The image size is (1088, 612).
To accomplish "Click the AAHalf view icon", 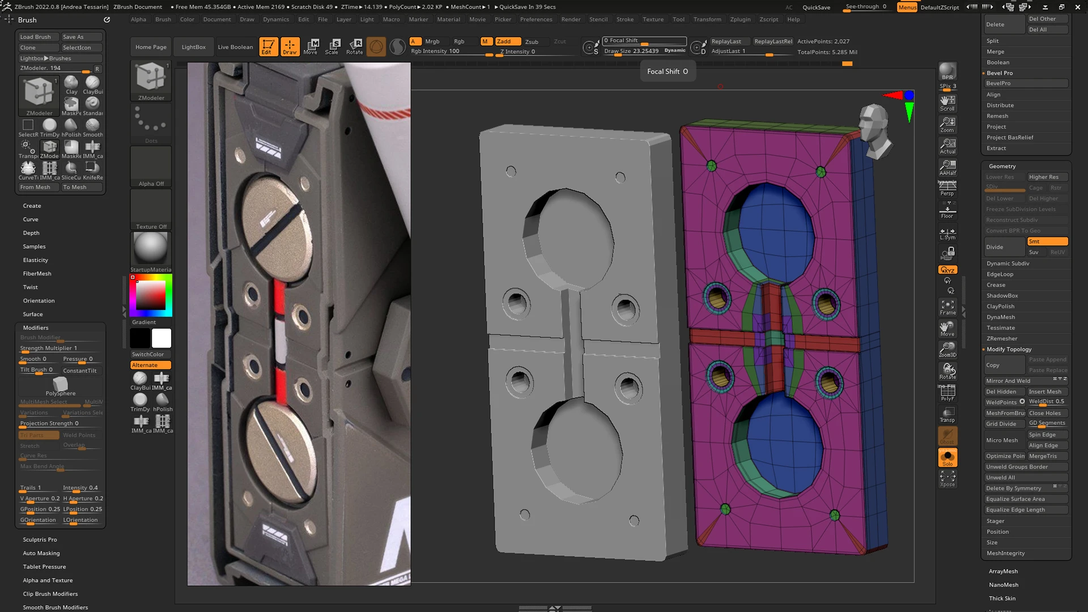I will click(947, 168).
